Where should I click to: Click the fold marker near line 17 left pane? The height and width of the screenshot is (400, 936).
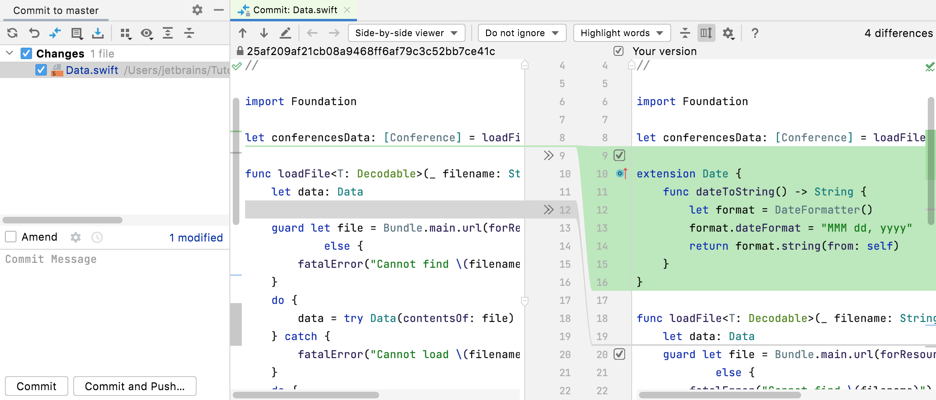[524, 301]
